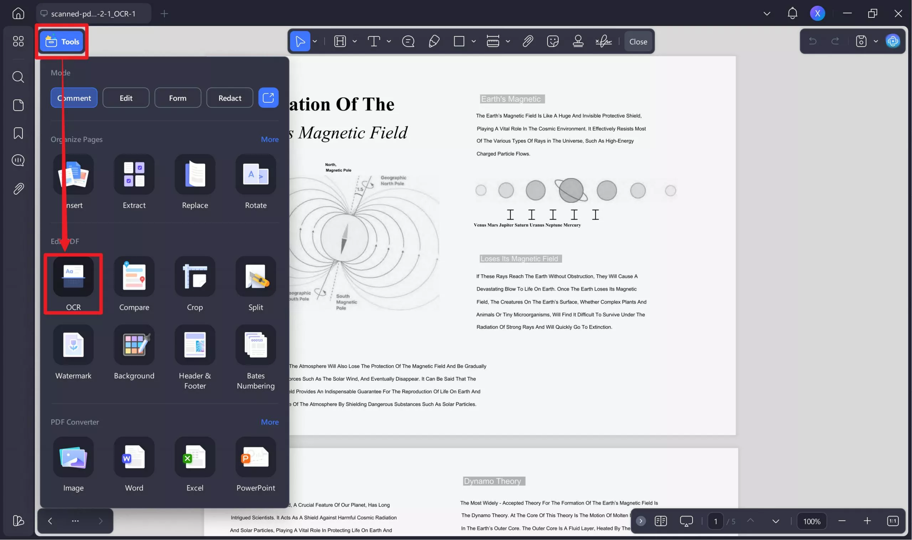Open the Tools menu button
The height and width of the screenshot is (540, 912).
click(62, 41)
